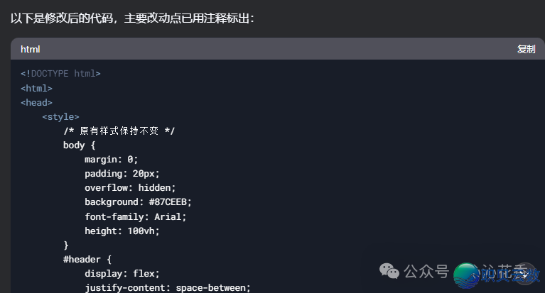Click the round scroll-to-bottom arrow button
545x293 pixels.
click(x=526, y=275)
